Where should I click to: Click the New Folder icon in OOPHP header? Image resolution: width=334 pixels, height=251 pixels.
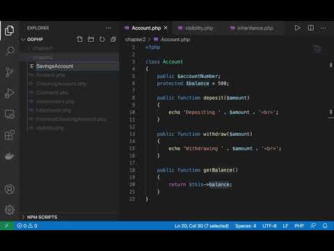point(91,39)
